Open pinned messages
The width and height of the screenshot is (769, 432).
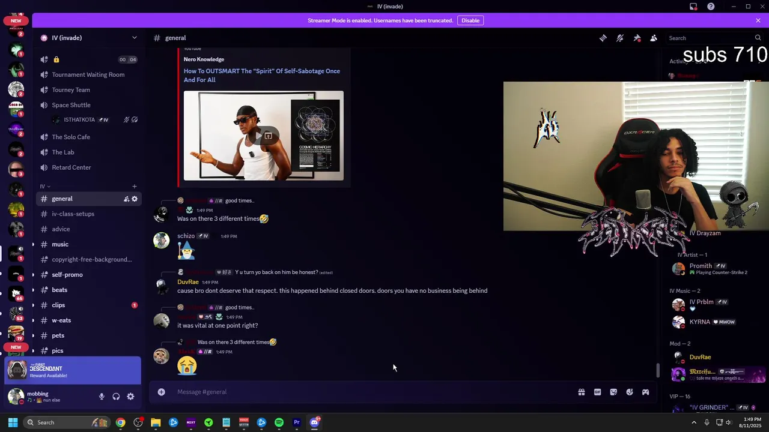pyautogui.click(x=637, y=38)
